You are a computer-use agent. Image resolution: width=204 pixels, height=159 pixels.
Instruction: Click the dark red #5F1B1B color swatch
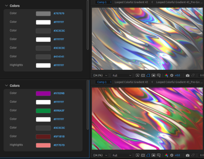coord(43,137)
